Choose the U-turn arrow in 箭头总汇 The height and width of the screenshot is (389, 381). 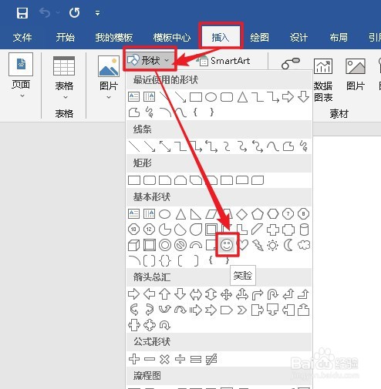tap(273, 294)
